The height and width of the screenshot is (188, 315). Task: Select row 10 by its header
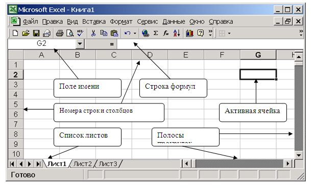pyautogui.click(x=16, y=154)
